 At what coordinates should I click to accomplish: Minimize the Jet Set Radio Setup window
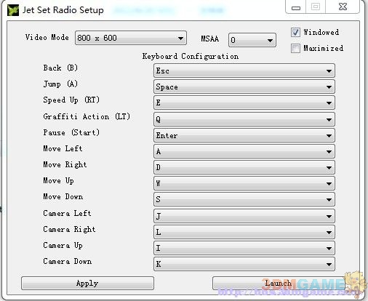point(296,7)
